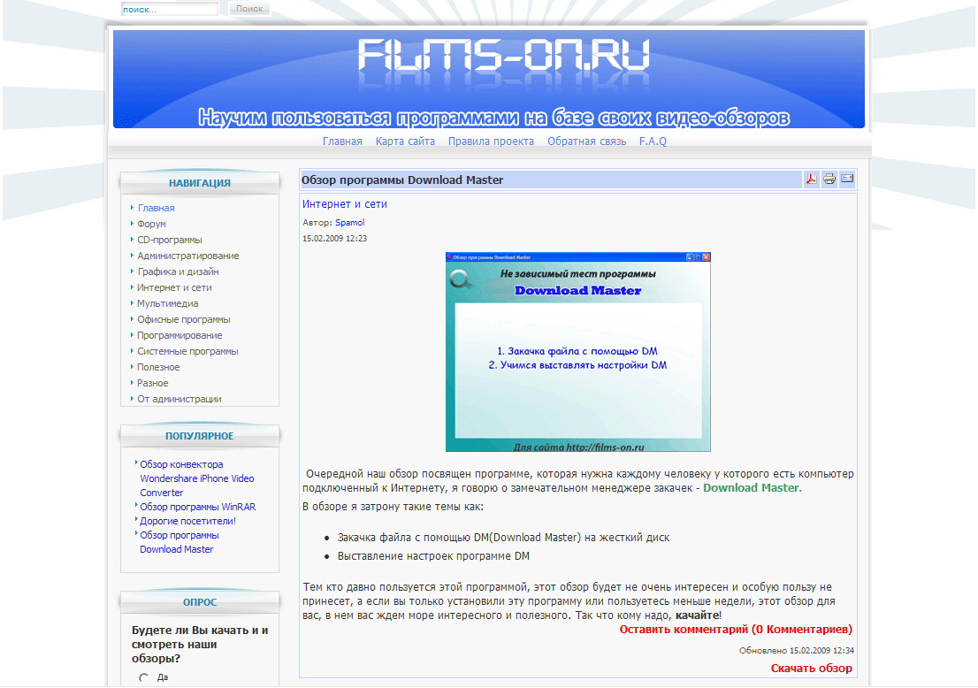Click green Download Master link in text
978x688 pixels.
[751, 488]
